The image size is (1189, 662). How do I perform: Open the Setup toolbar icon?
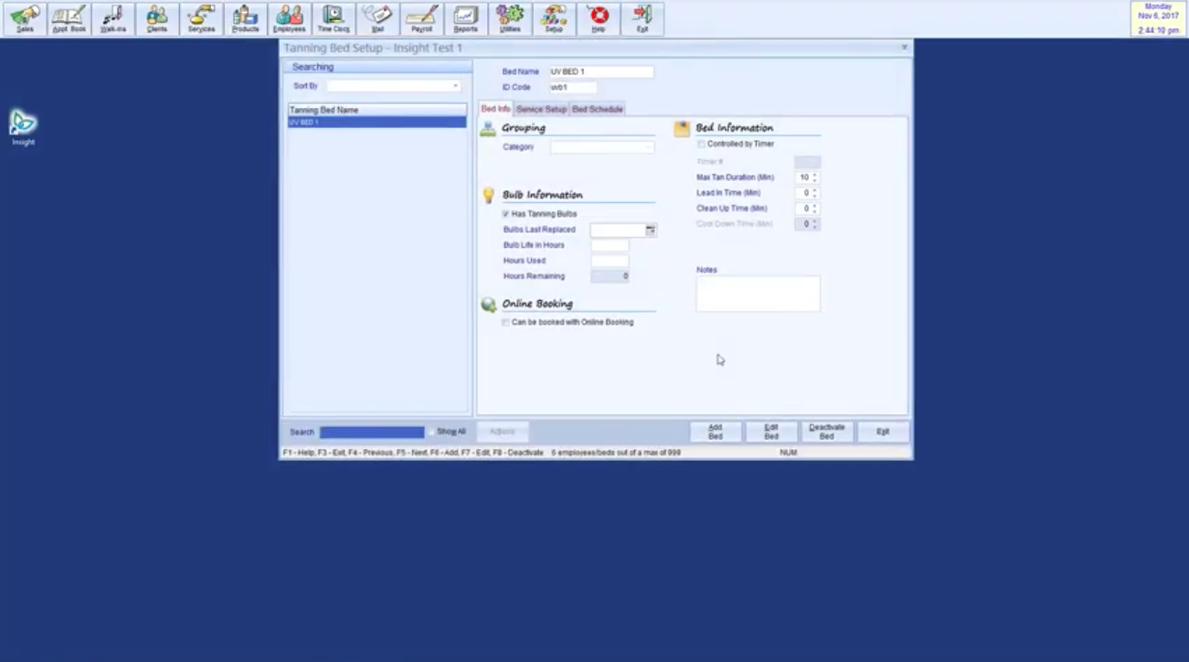(554, 19)
